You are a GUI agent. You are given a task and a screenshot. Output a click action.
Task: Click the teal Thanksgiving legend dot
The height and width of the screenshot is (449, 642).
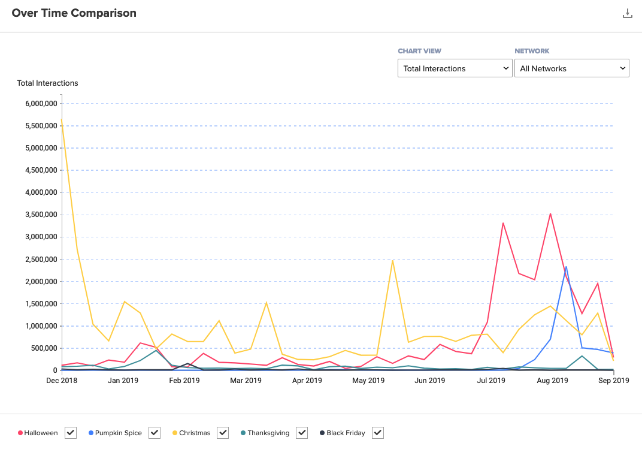tap(243, 433)
